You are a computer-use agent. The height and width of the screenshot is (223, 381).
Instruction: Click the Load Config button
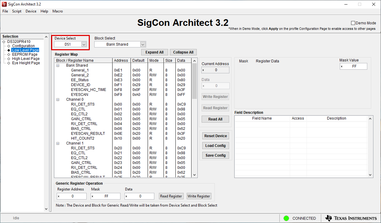pos(215,146)
